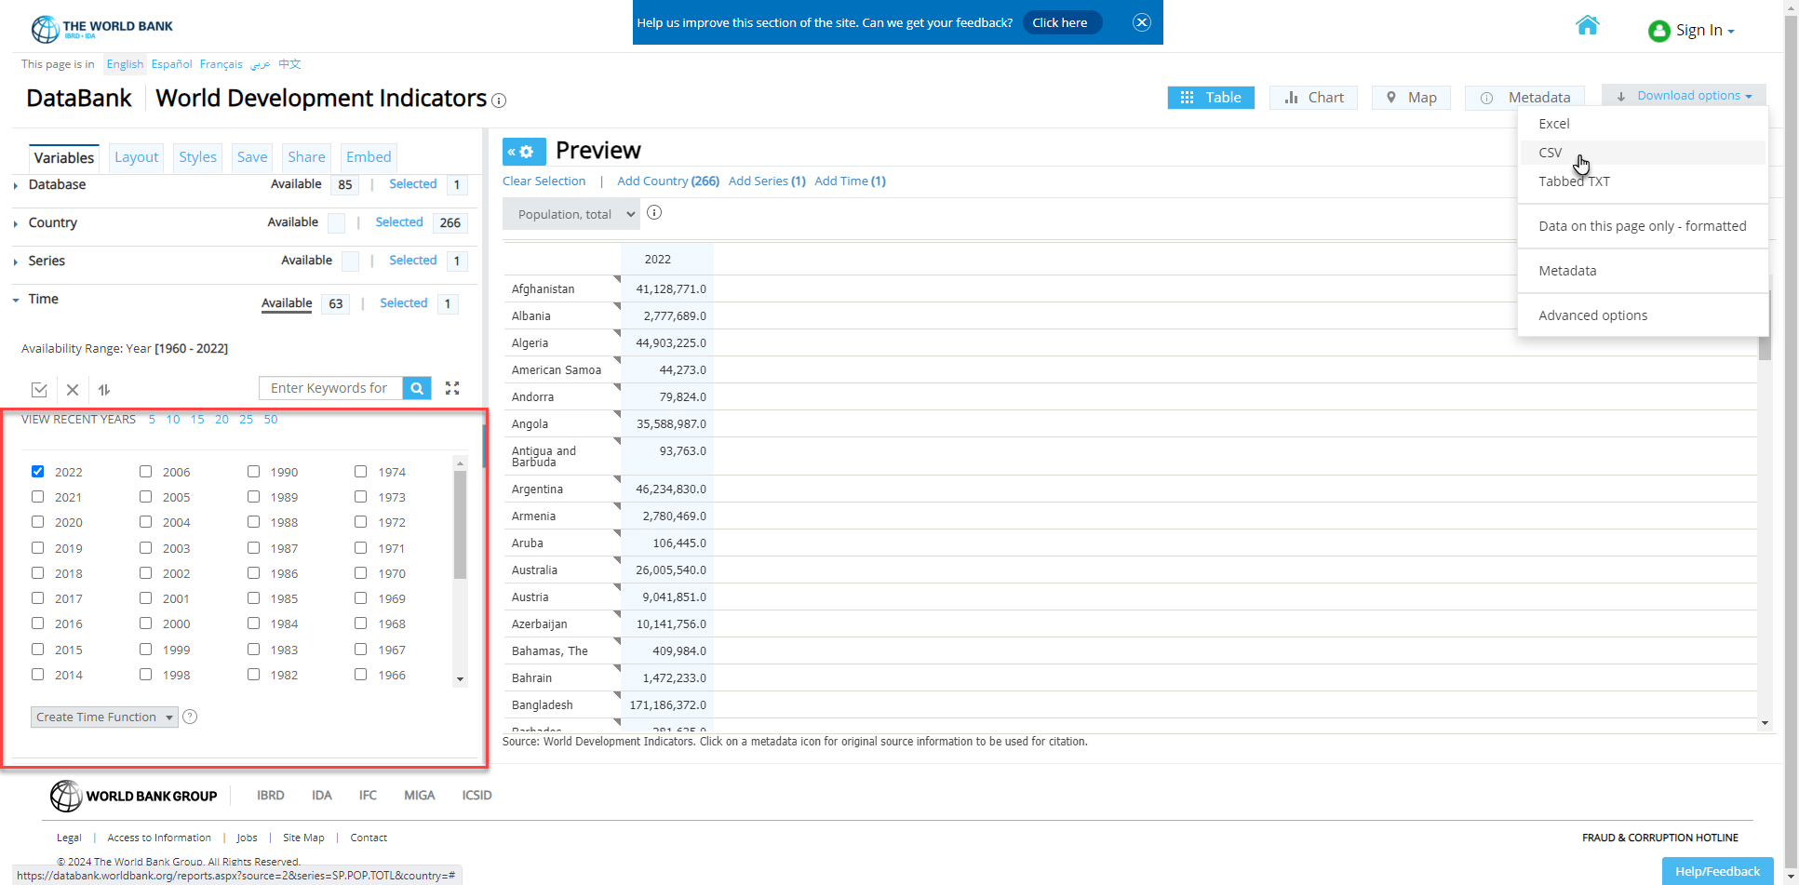This screenshot has height=885, width=1799.
Task: Open Advanced options in download menu
Action: pyautogui.click(x=1592, y=315)
